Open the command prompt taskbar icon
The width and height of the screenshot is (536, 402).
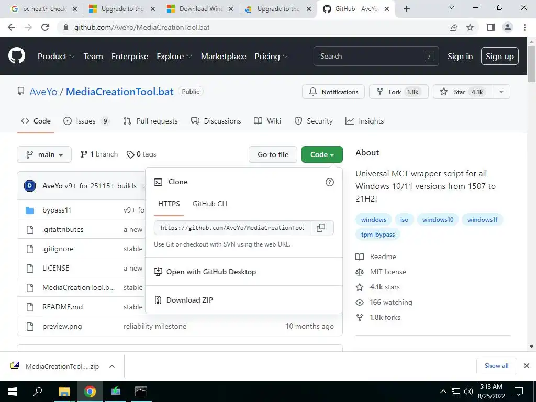[x=141, y=392]
